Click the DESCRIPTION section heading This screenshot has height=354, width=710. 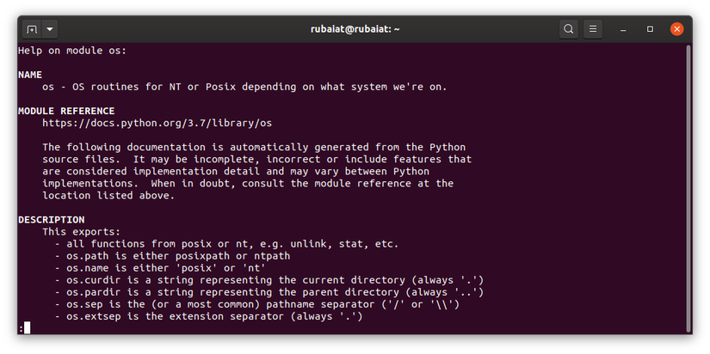point(51,220)
